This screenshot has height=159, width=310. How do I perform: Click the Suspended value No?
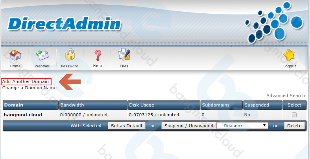247,115
